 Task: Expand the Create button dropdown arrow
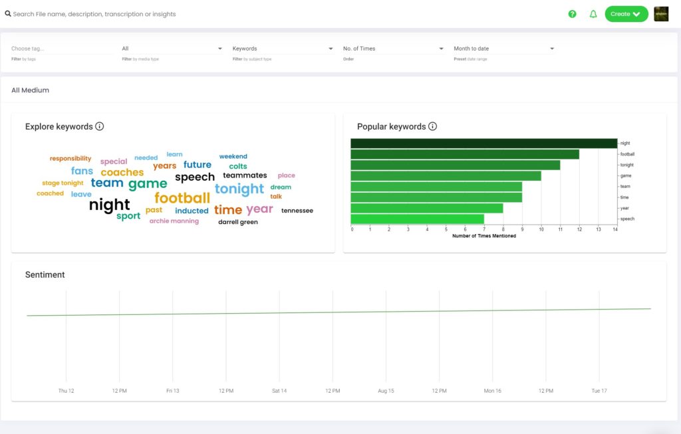(635, 13)
